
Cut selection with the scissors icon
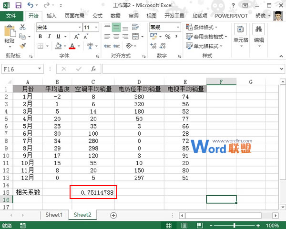pyautogui.click(x=22, y=27)
